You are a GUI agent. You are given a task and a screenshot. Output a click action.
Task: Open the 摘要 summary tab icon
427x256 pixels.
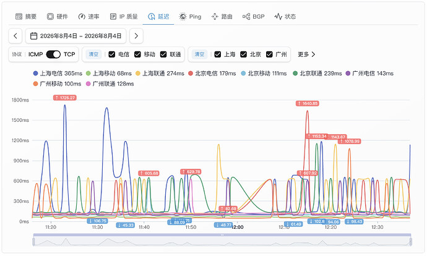pos(19,17)
